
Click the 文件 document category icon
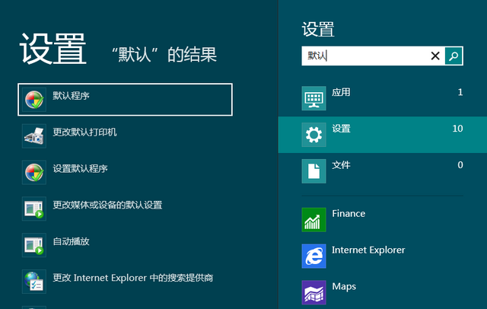point(314,171)
